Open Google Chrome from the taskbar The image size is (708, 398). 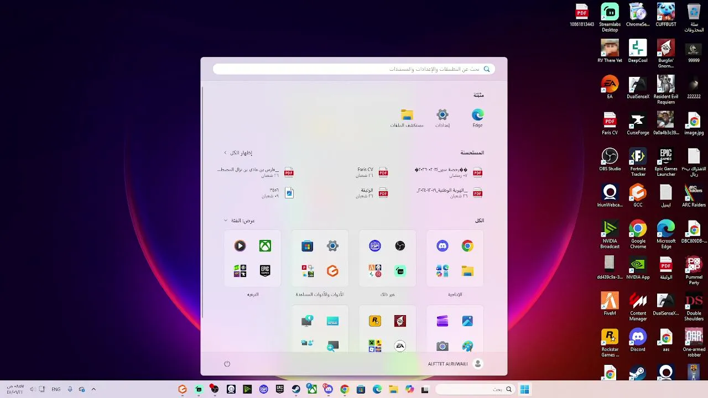click(345, 390)
